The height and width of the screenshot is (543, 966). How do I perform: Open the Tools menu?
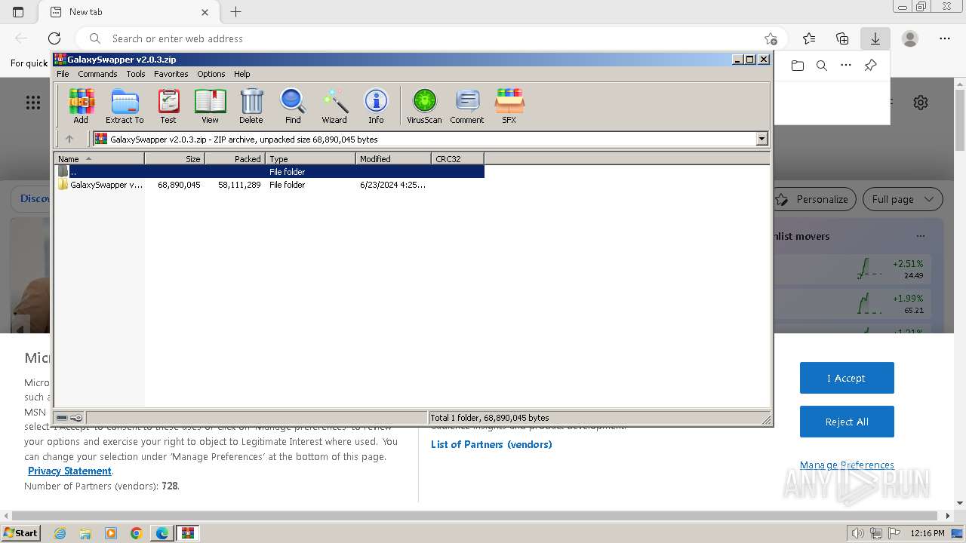pos(136,74)
